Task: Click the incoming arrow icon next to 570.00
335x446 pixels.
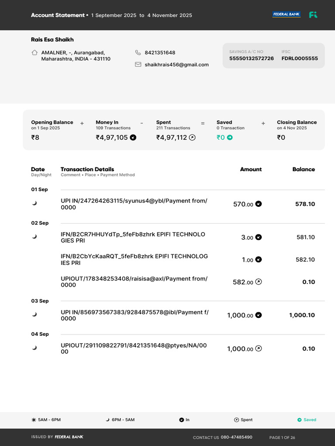Action: point(258,204)
